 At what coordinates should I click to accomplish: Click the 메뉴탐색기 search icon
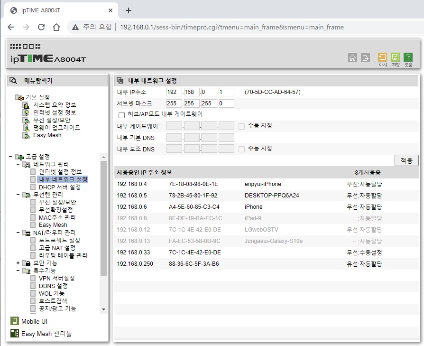[x=13, y=81]
